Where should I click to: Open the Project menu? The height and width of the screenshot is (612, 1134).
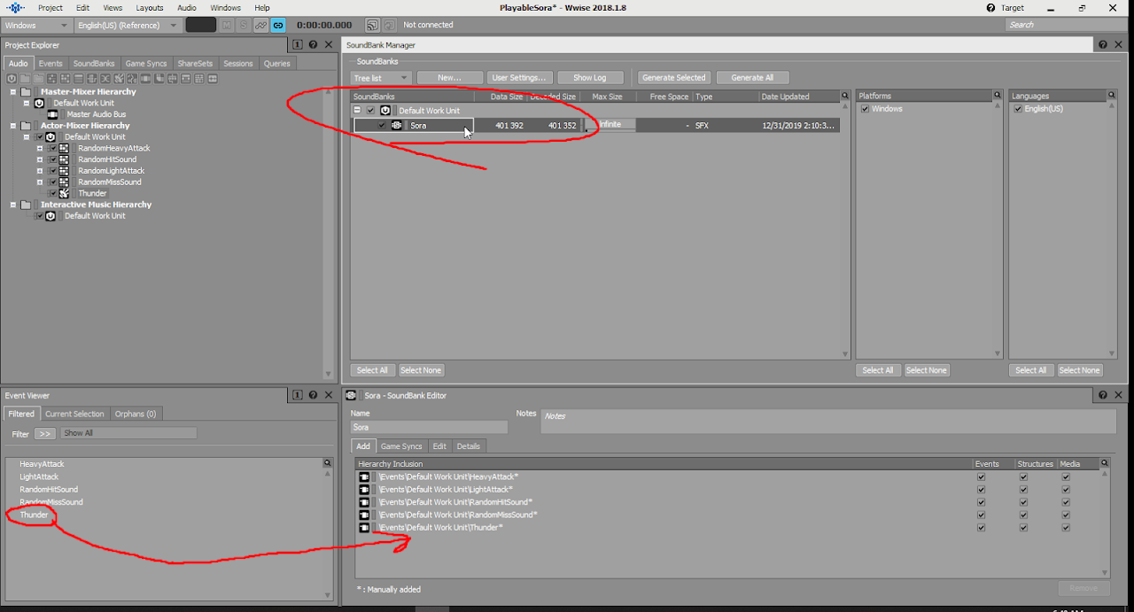click(50, 7)
